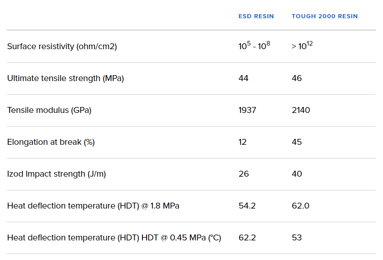Click the Tensile modulus (GPa) label
The image size is (383, 260).
[49, 110]
